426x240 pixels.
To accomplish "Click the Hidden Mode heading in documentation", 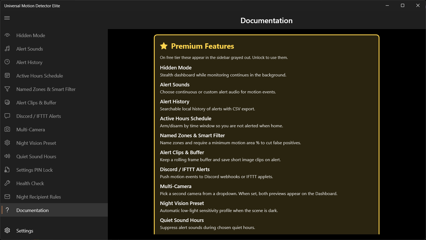I will [176, 68].
